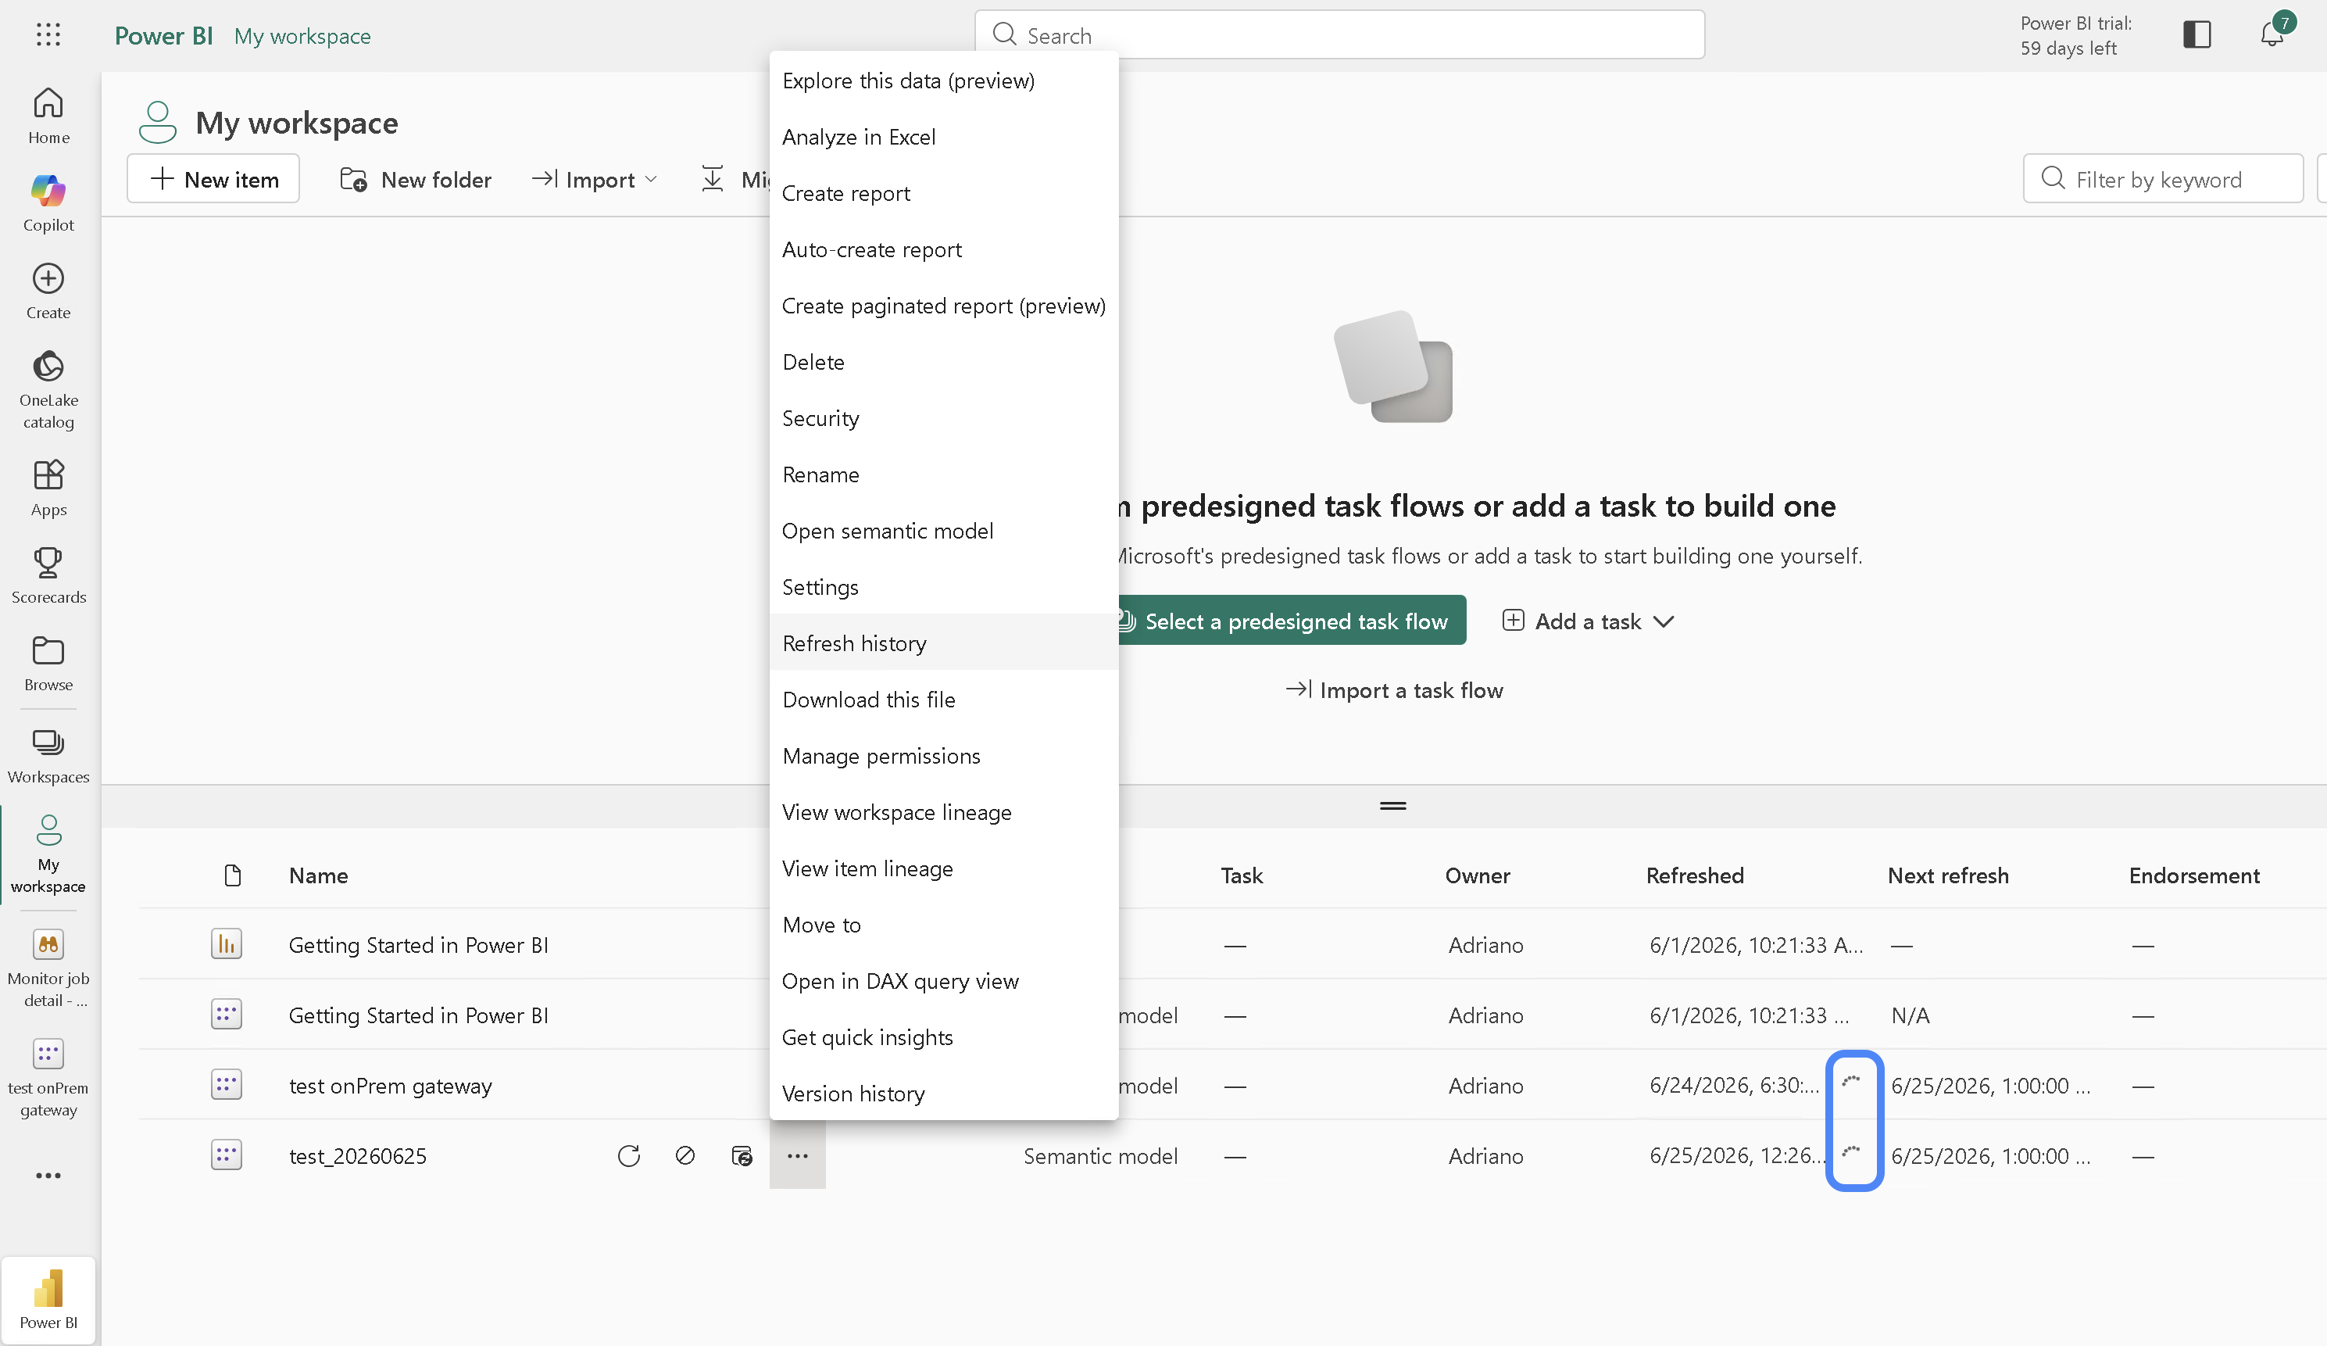Open OneLake catalog in the sidebar
This screenshot has height=1346, width=2327.
(x=48, y=390)
